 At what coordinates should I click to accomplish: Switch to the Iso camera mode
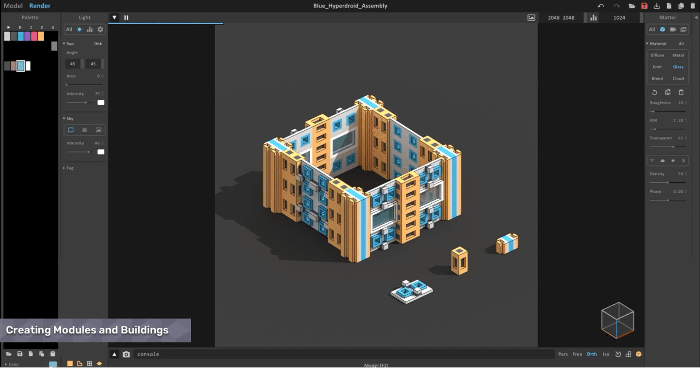tap(606, 354)
